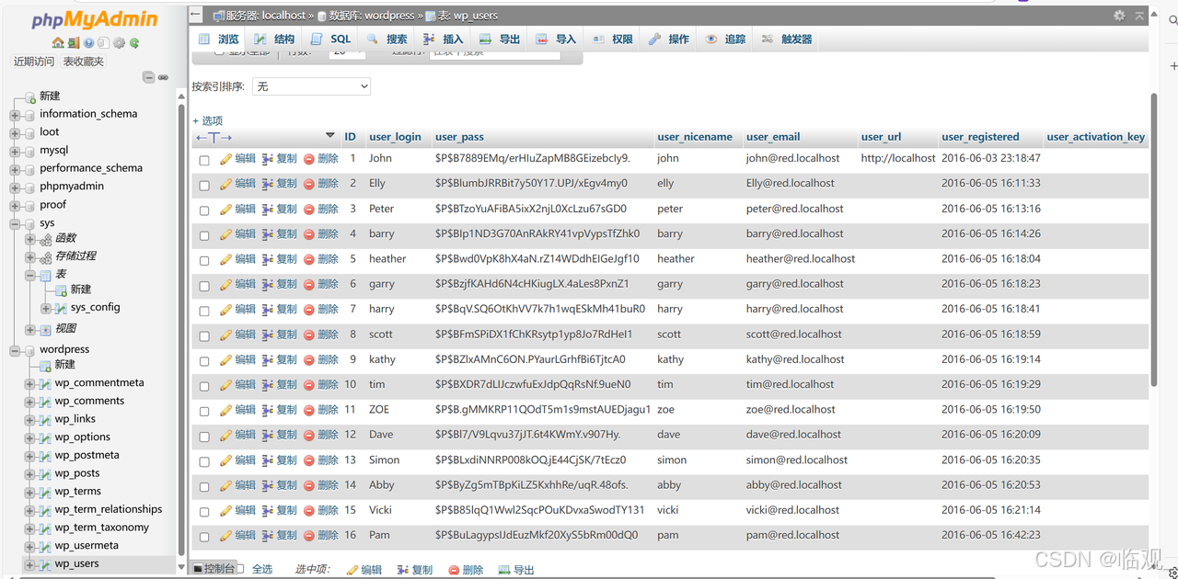The width and height of the screenshot is (1178, 579).
Task: Click the 近期访问 button
Action: (34, 62)
